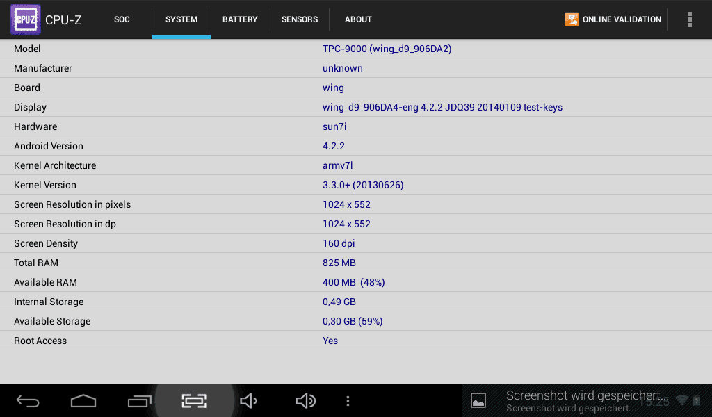Select the Kernel Architecture value 'armv7l'
712x417 pixels.
tap(337, 165)
